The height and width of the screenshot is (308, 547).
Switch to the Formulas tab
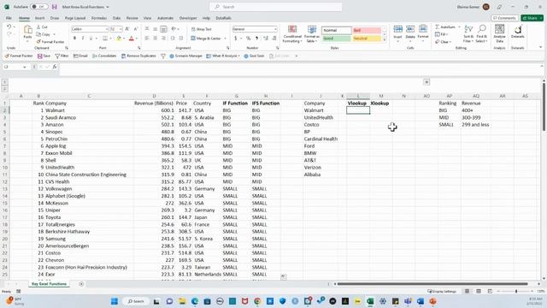tap(99, 18)
